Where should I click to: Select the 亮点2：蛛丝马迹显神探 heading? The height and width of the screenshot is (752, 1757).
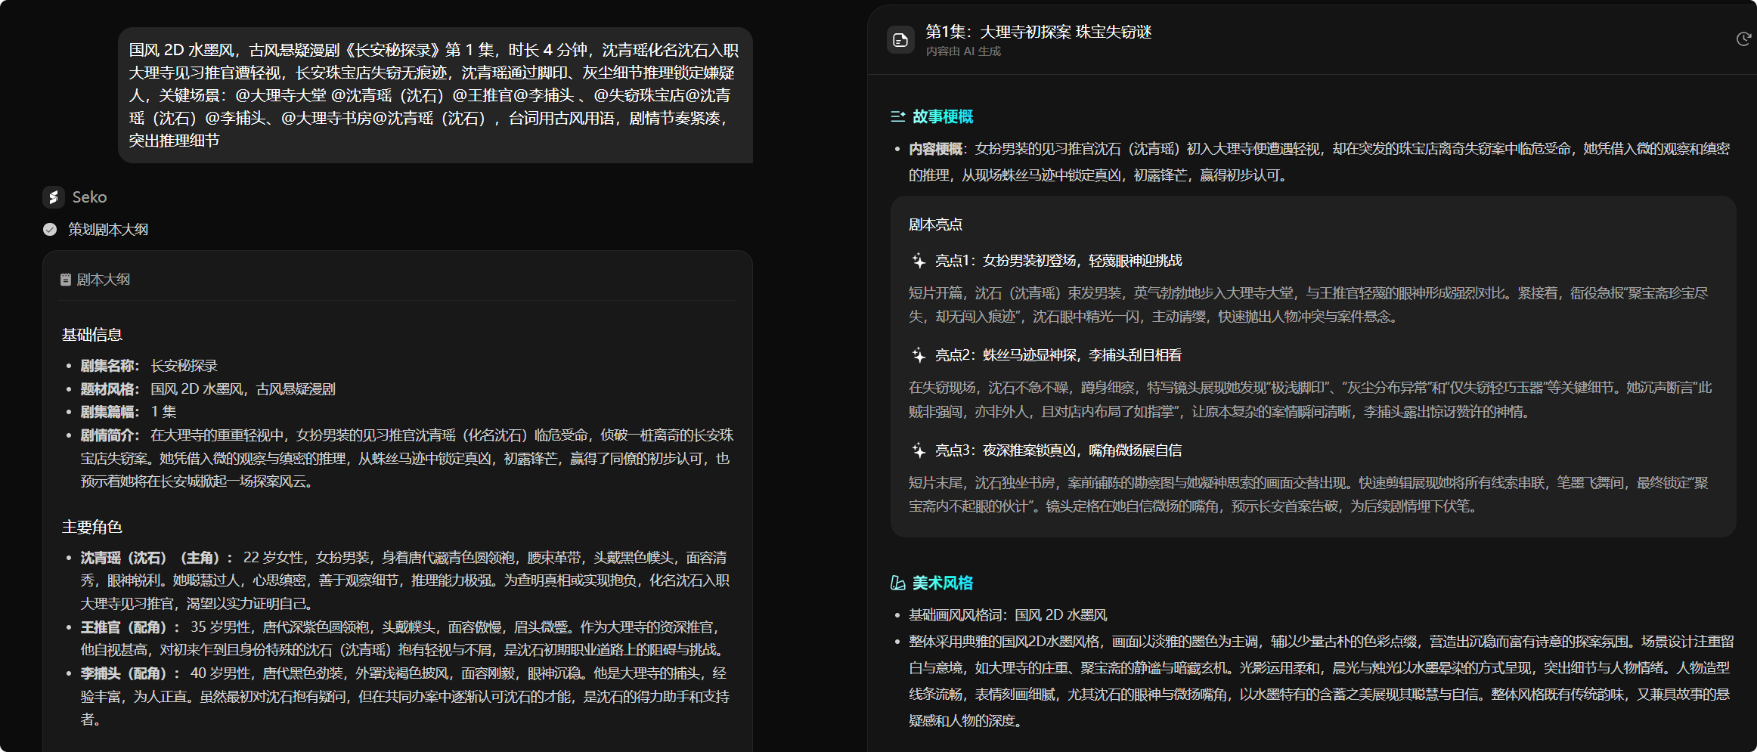coord(1058,355)
